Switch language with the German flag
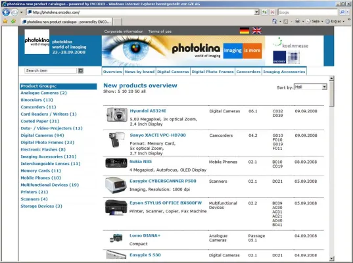Screen dimensions: 353x263 [x=245, y=31]
